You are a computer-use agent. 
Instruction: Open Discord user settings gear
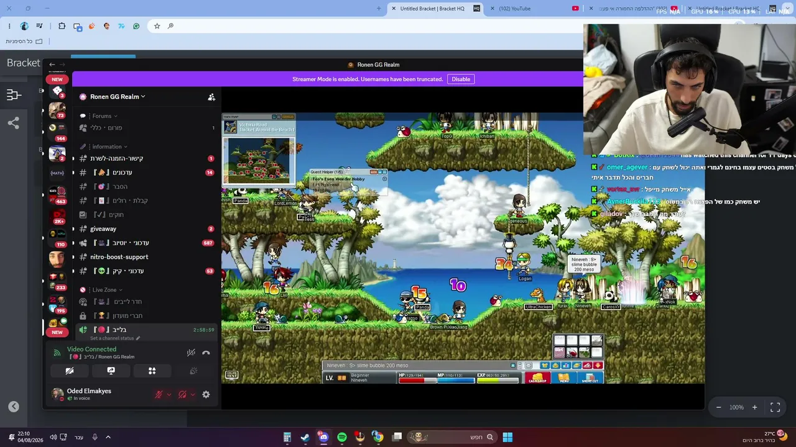pyautogui.click(x=206, y=394)
